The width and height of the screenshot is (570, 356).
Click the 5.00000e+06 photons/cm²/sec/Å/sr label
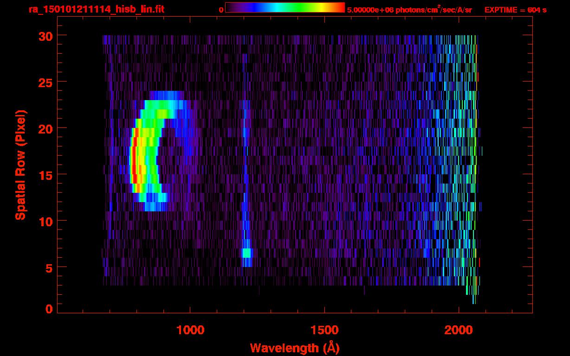(x=409, y=9)
